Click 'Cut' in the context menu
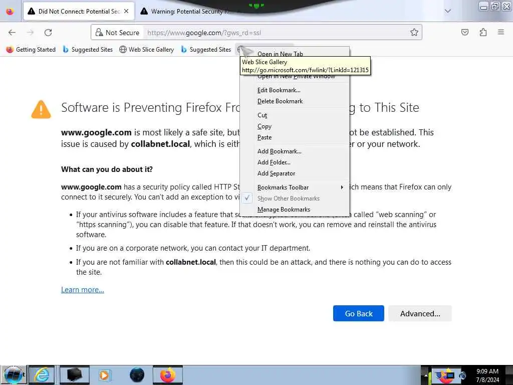513x385 pixels. 262,115
